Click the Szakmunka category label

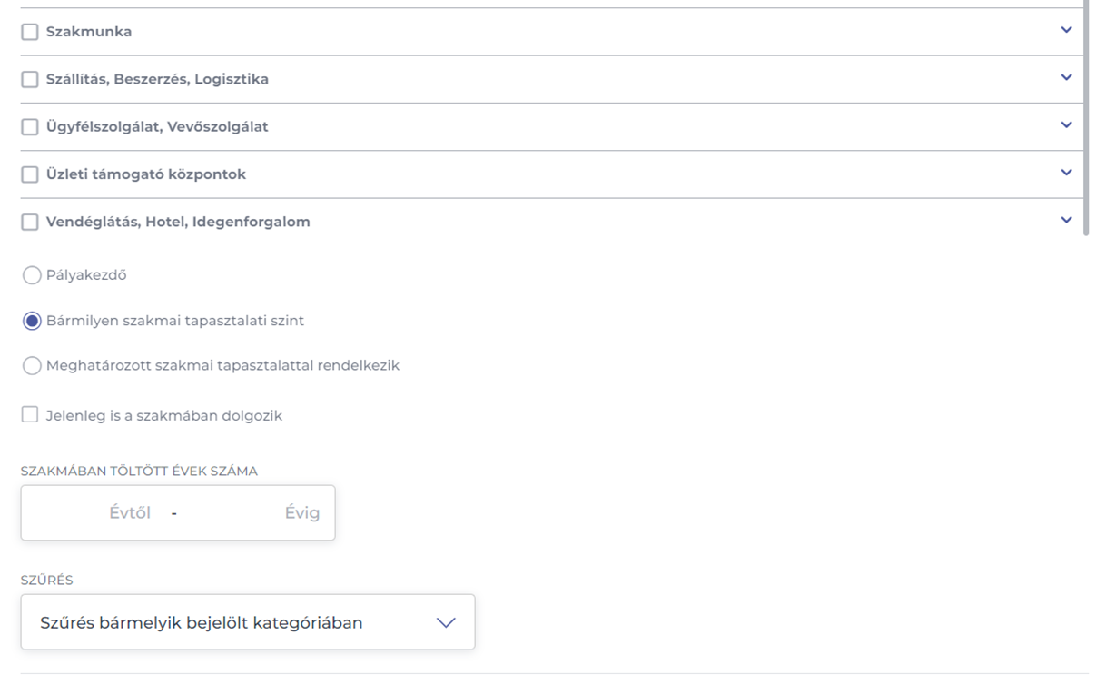click(x=89, y=32)
